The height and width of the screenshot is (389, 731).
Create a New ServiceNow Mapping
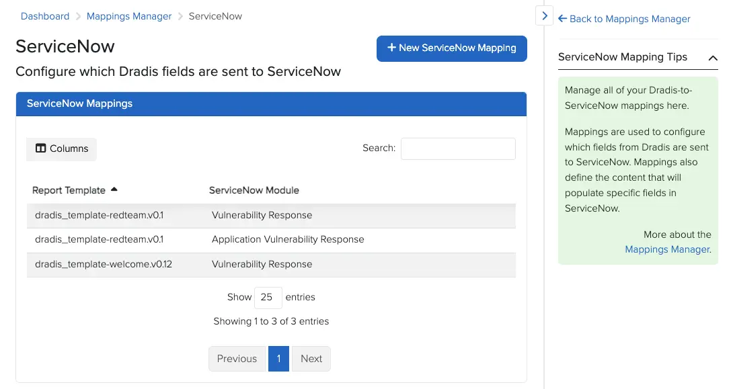(452, 48)
